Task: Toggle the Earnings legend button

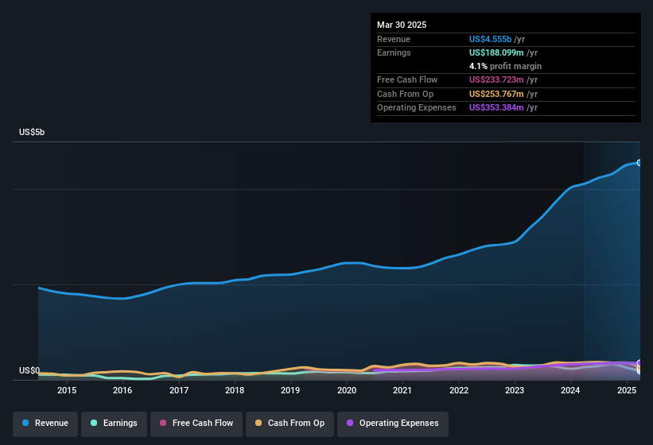Action: point(114,424)
